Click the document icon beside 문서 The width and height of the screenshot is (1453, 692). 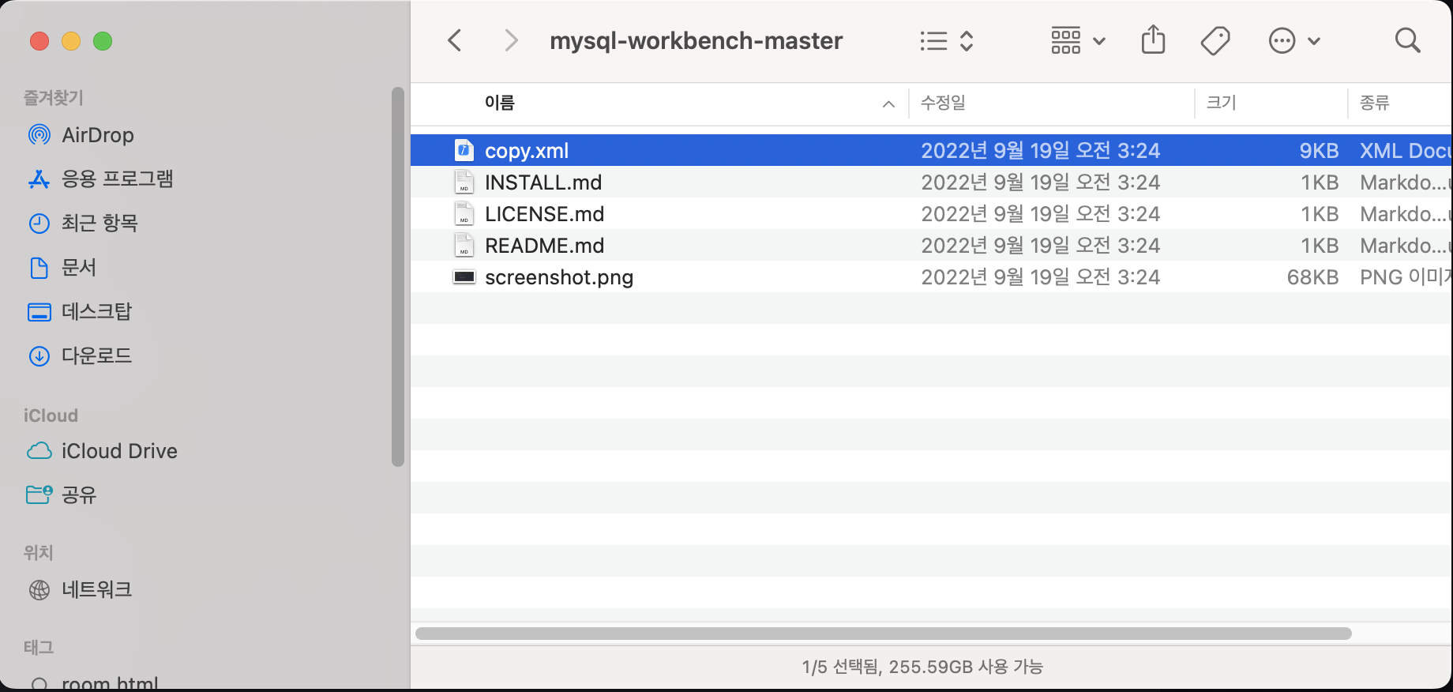(x=39, y=268)
